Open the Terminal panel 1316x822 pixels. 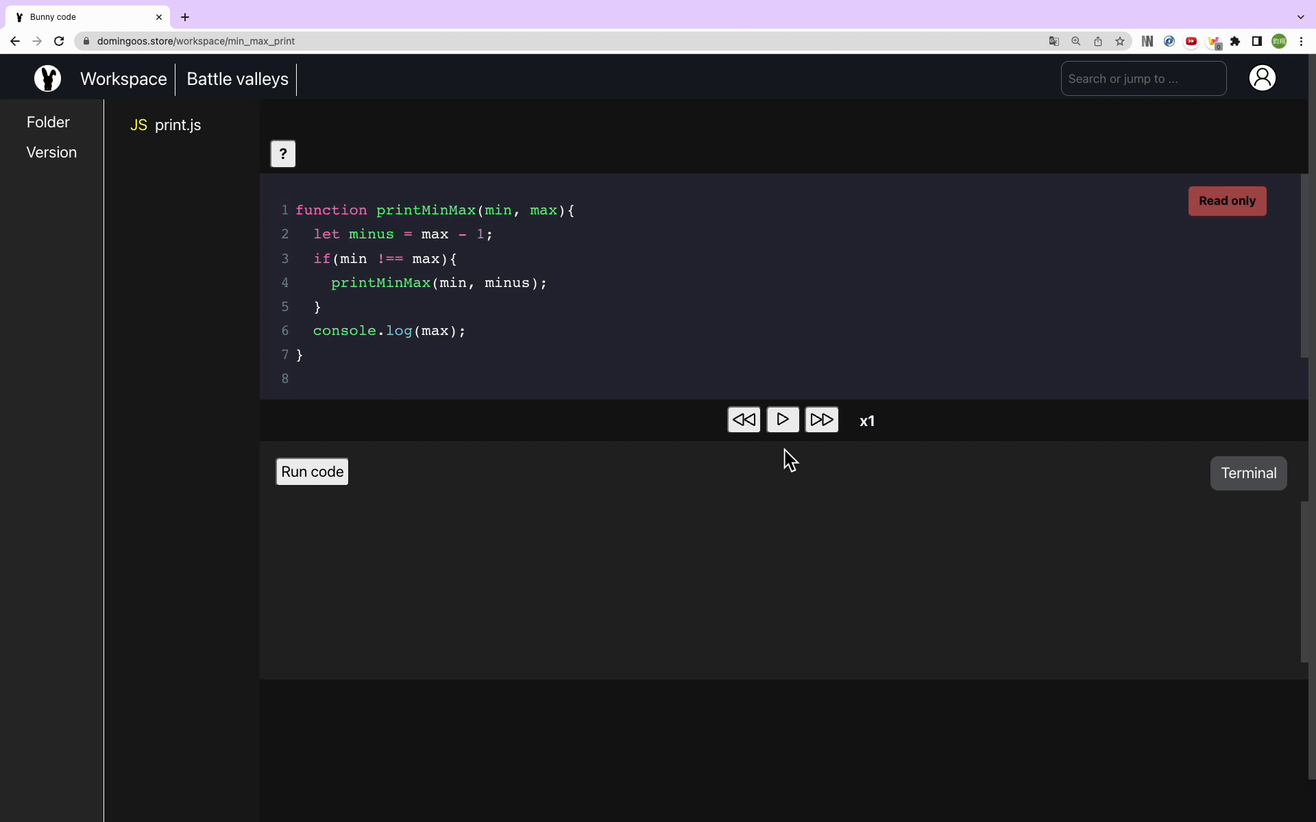[1249, 473]
